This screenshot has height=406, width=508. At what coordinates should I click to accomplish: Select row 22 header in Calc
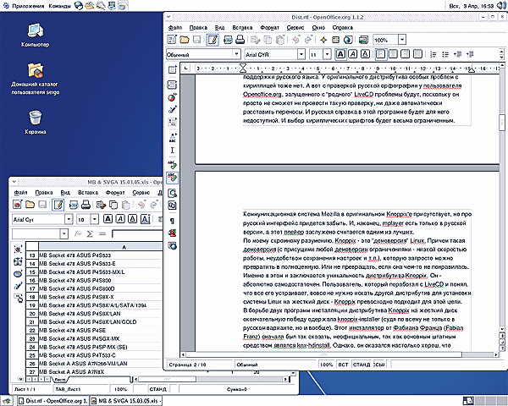click(32, 330)
